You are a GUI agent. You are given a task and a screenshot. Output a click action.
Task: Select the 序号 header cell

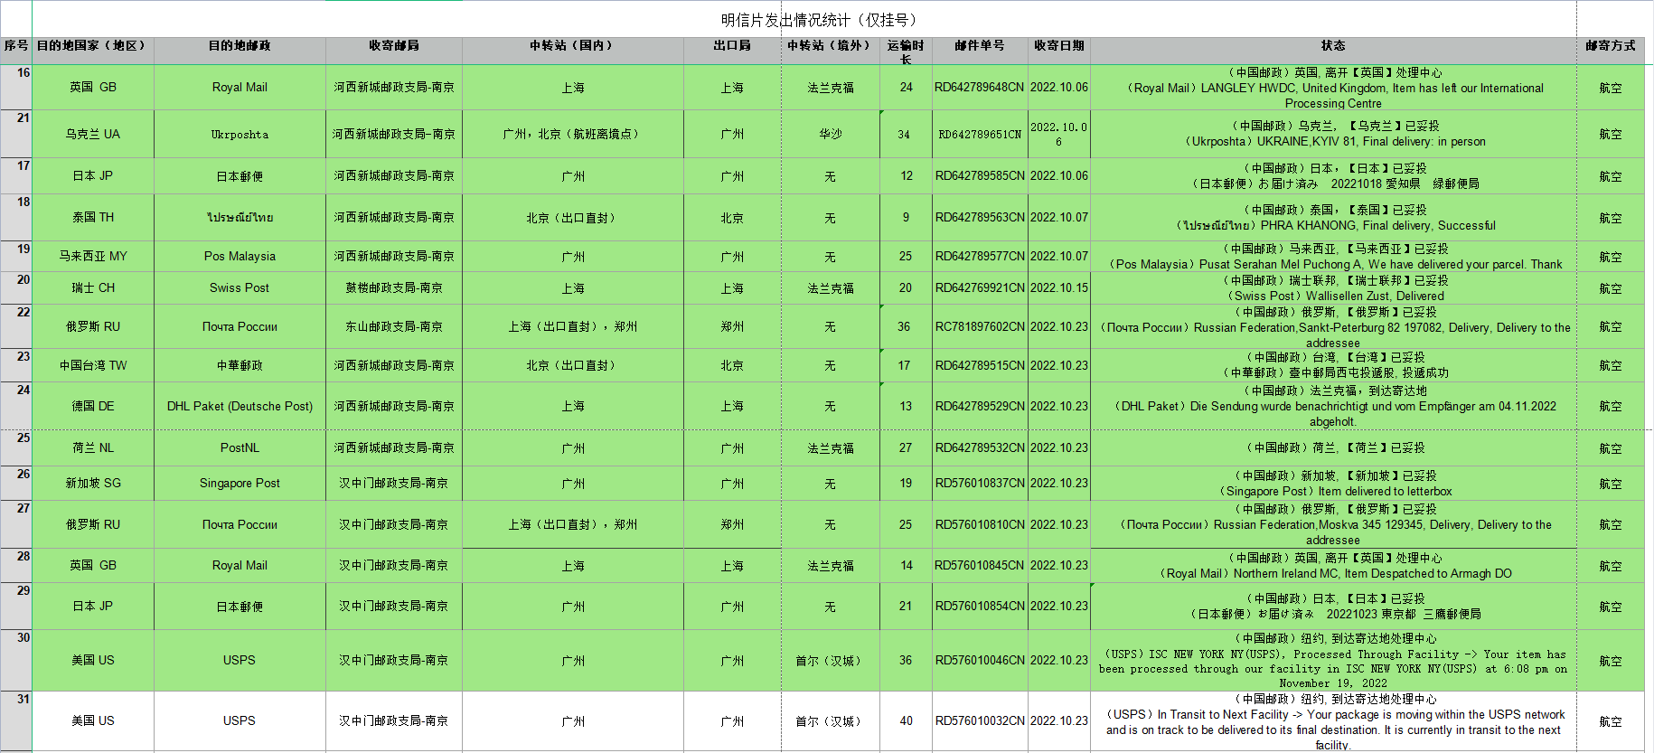tap(15, 46)
